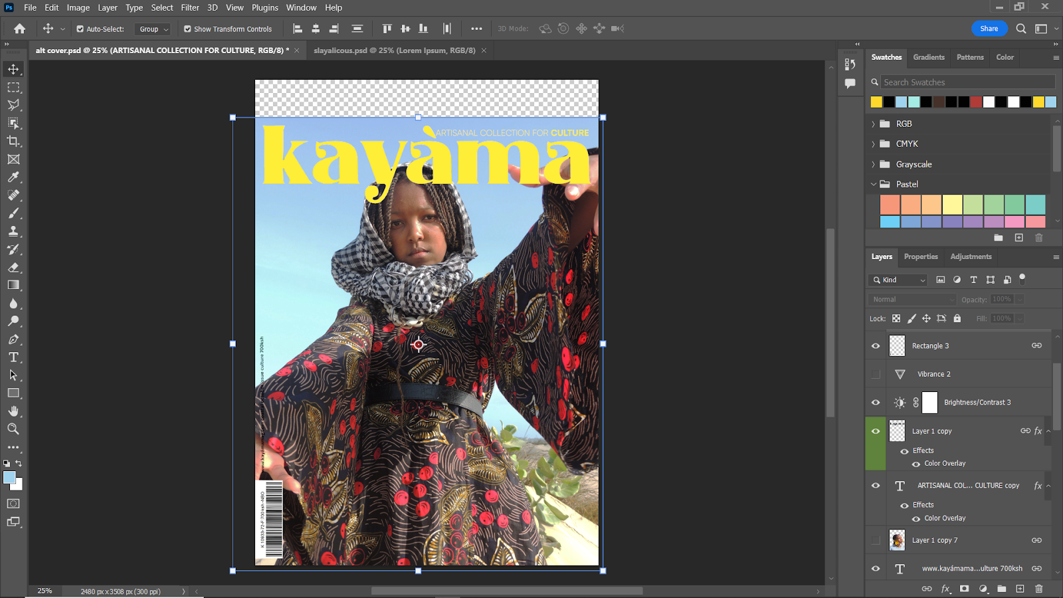Toggle Show Transform Controls checkbox

click(x=187, y=29)
